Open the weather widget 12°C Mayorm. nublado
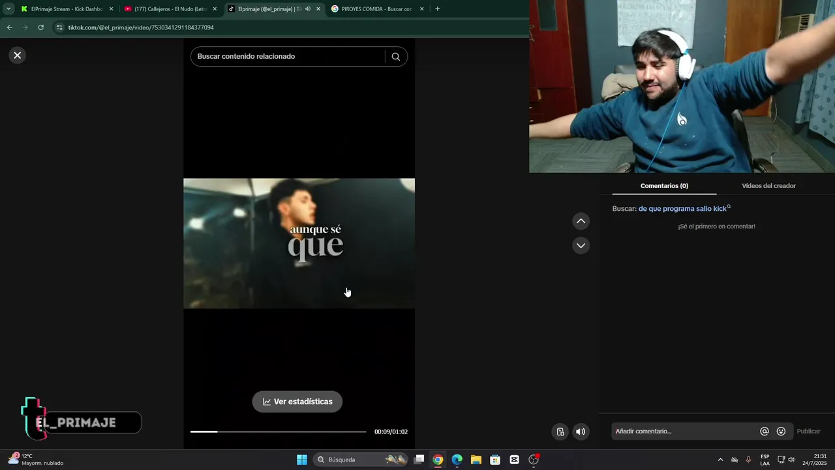The image size is (835, 470). [37, 460]
